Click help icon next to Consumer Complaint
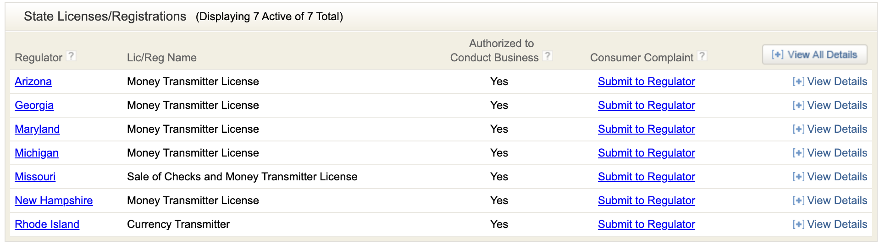 tap(702, 56)
